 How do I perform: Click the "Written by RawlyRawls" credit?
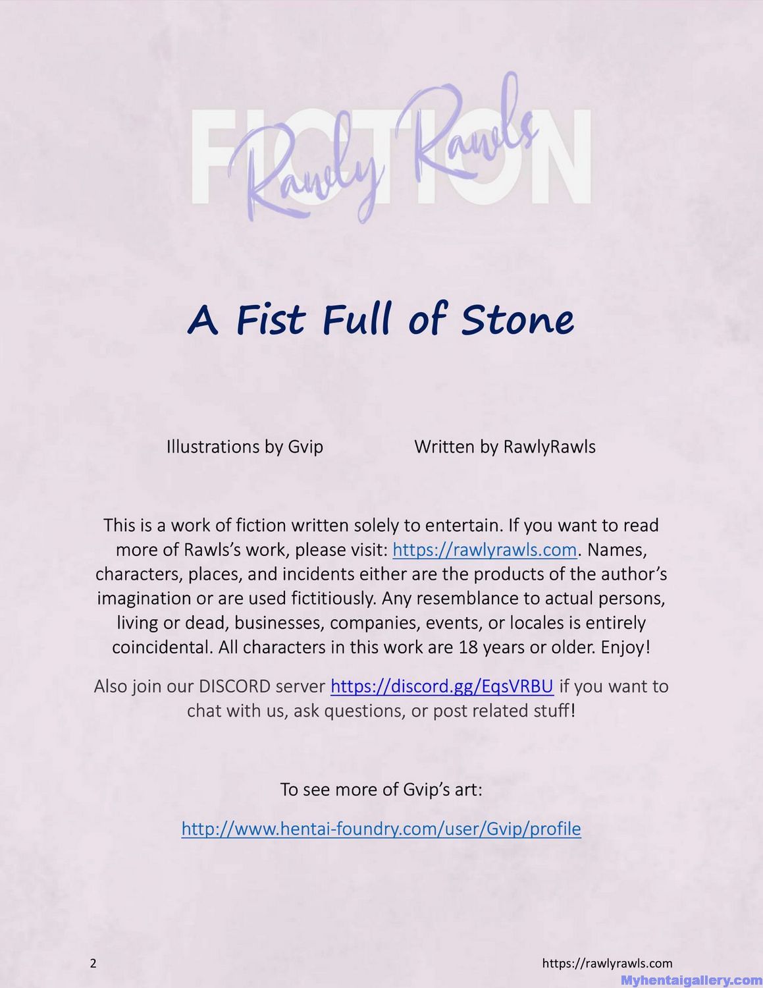point(505,447)
